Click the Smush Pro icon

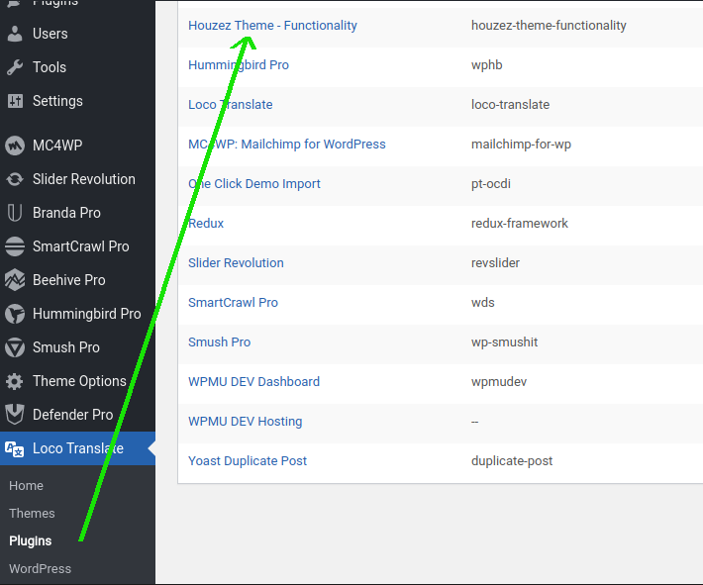15,347
